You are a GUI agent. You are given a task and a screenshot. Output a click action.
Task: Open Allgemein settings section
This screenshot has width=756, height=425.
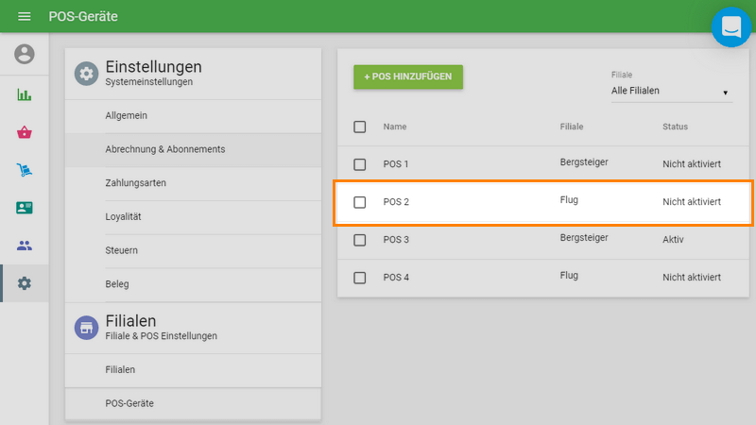tap(193, 115)
